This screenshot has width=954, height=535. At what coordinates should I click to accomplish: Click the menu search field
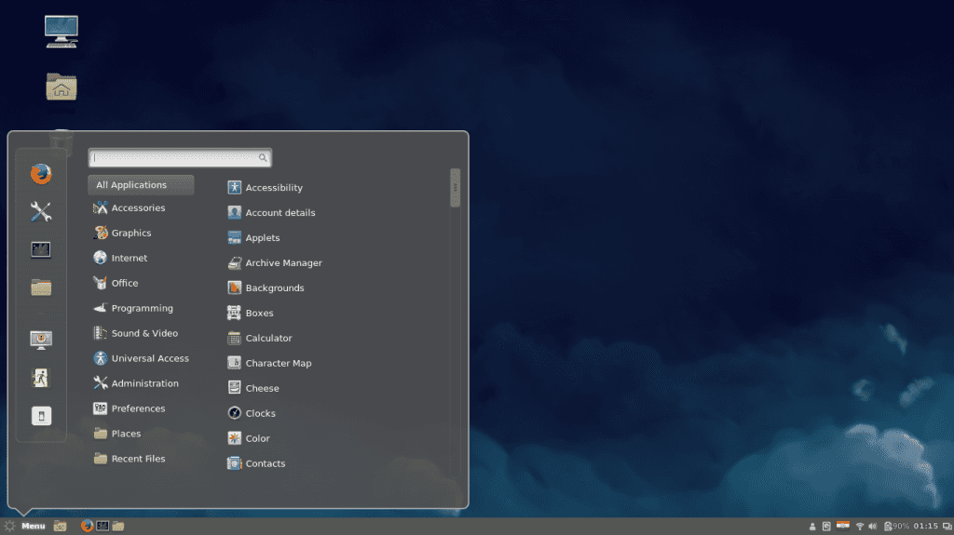(175, 158)
